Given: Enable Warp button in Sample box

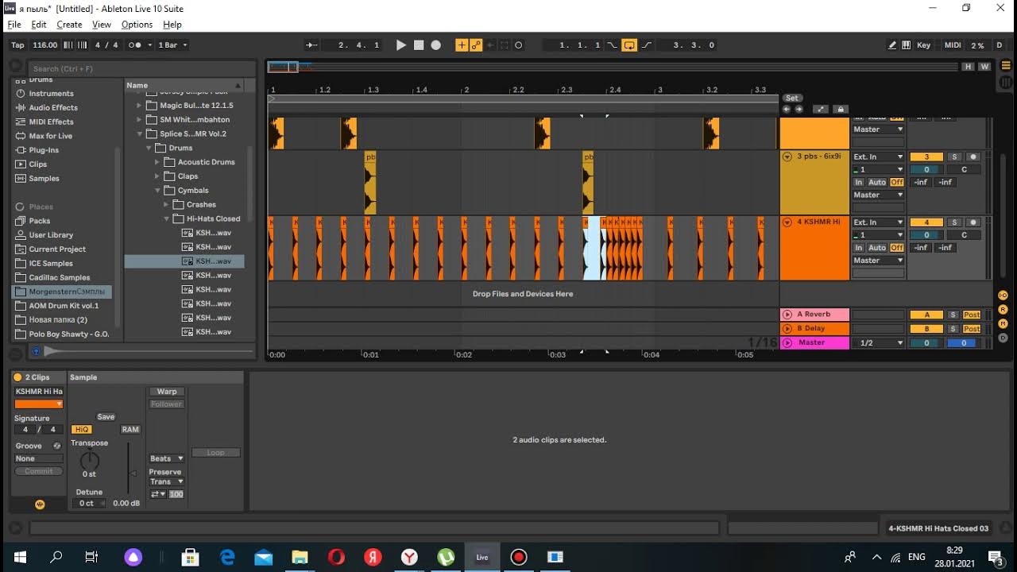Looking at the screenshot, I should [x=167, y=392].
